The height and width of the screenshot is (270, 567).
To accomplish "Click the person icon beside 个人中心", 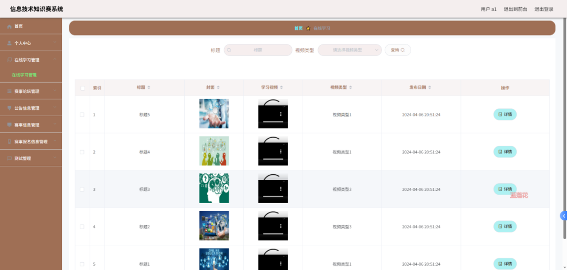I will (x=9, y=43).
